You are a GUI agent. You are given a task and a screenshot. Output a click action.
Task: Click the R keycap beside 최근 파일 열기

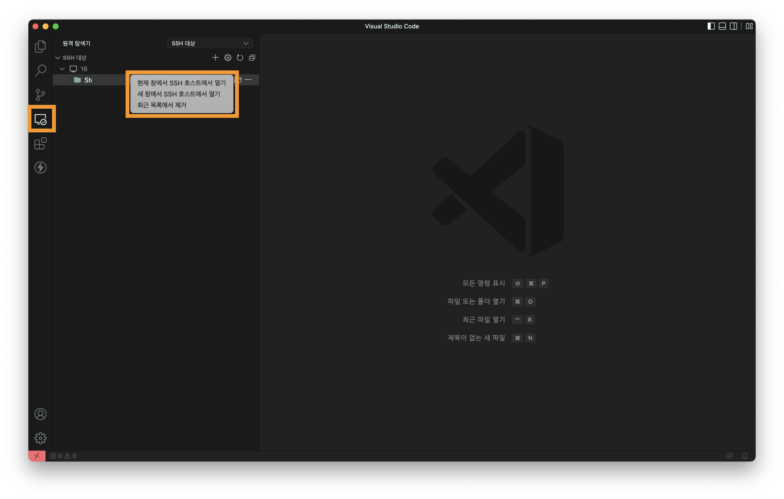tap(530, 320)
